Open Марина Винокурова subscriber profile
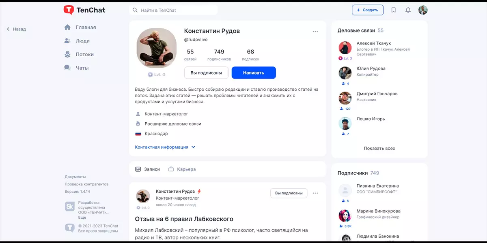This screenshot has height=243, width=487. pyautogui.click(x=378, y=211)
